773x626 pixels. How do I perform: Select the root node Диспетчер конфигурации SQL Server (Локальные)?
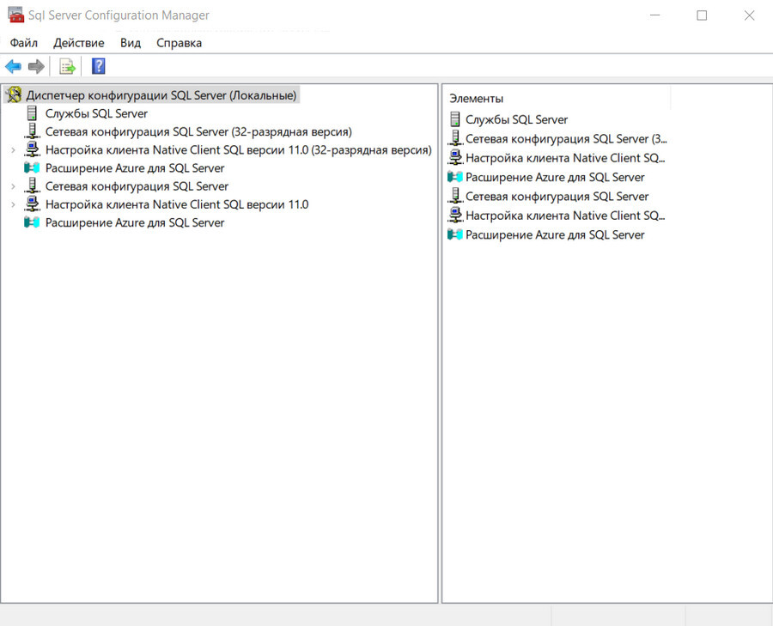[x=161, y=95]
